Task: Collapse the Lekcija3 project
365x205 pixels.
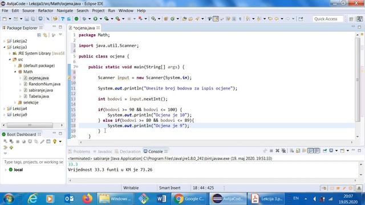Action: point(4,47)
